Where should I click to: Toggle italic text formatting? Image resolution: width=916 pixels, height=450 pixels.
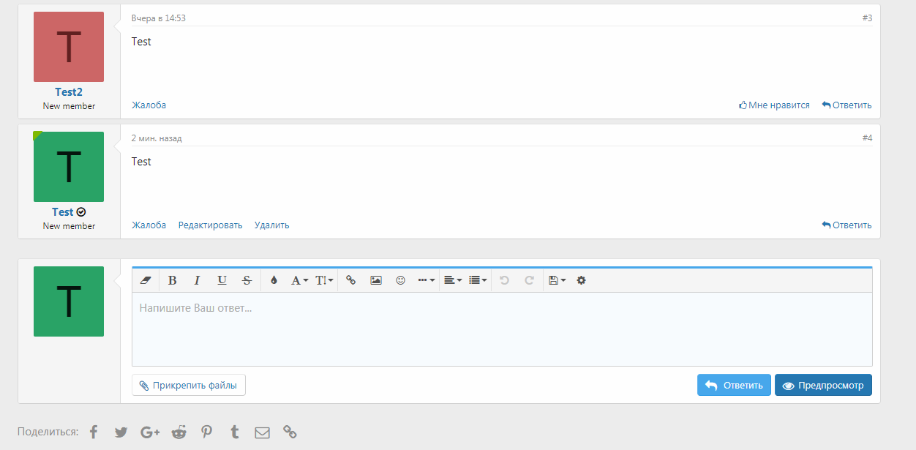click(x=197, y=280)
